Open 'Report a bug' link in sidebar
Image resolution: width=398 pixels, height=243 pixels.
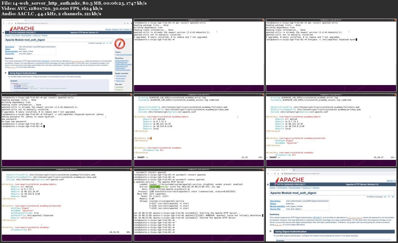[120, 81]
